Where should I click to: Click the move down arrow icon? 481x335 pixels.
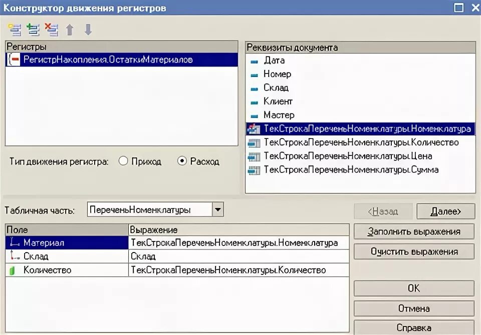point(88,29)
